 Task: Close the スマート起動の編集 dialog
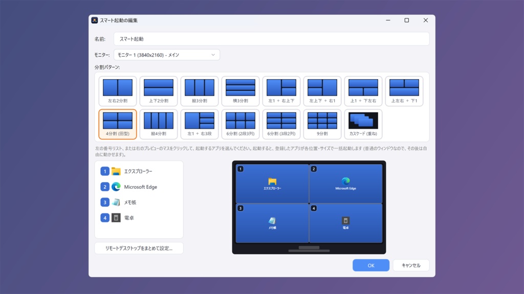point(425,20)
